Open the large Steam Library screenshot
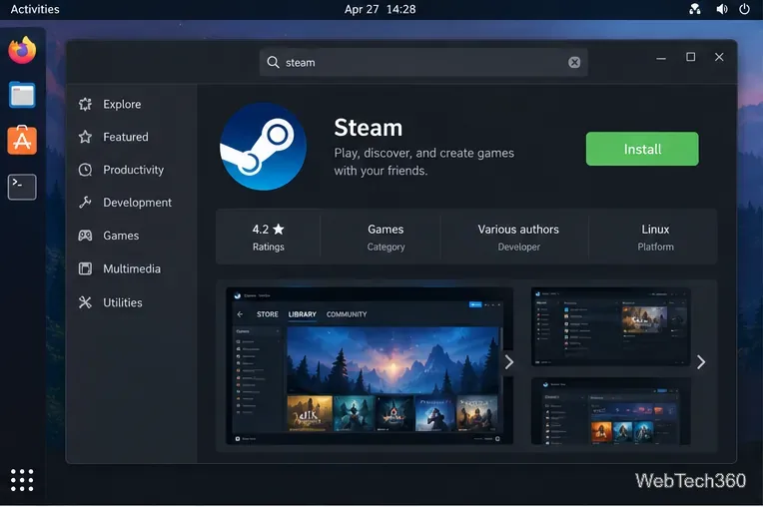 point(370,365)
